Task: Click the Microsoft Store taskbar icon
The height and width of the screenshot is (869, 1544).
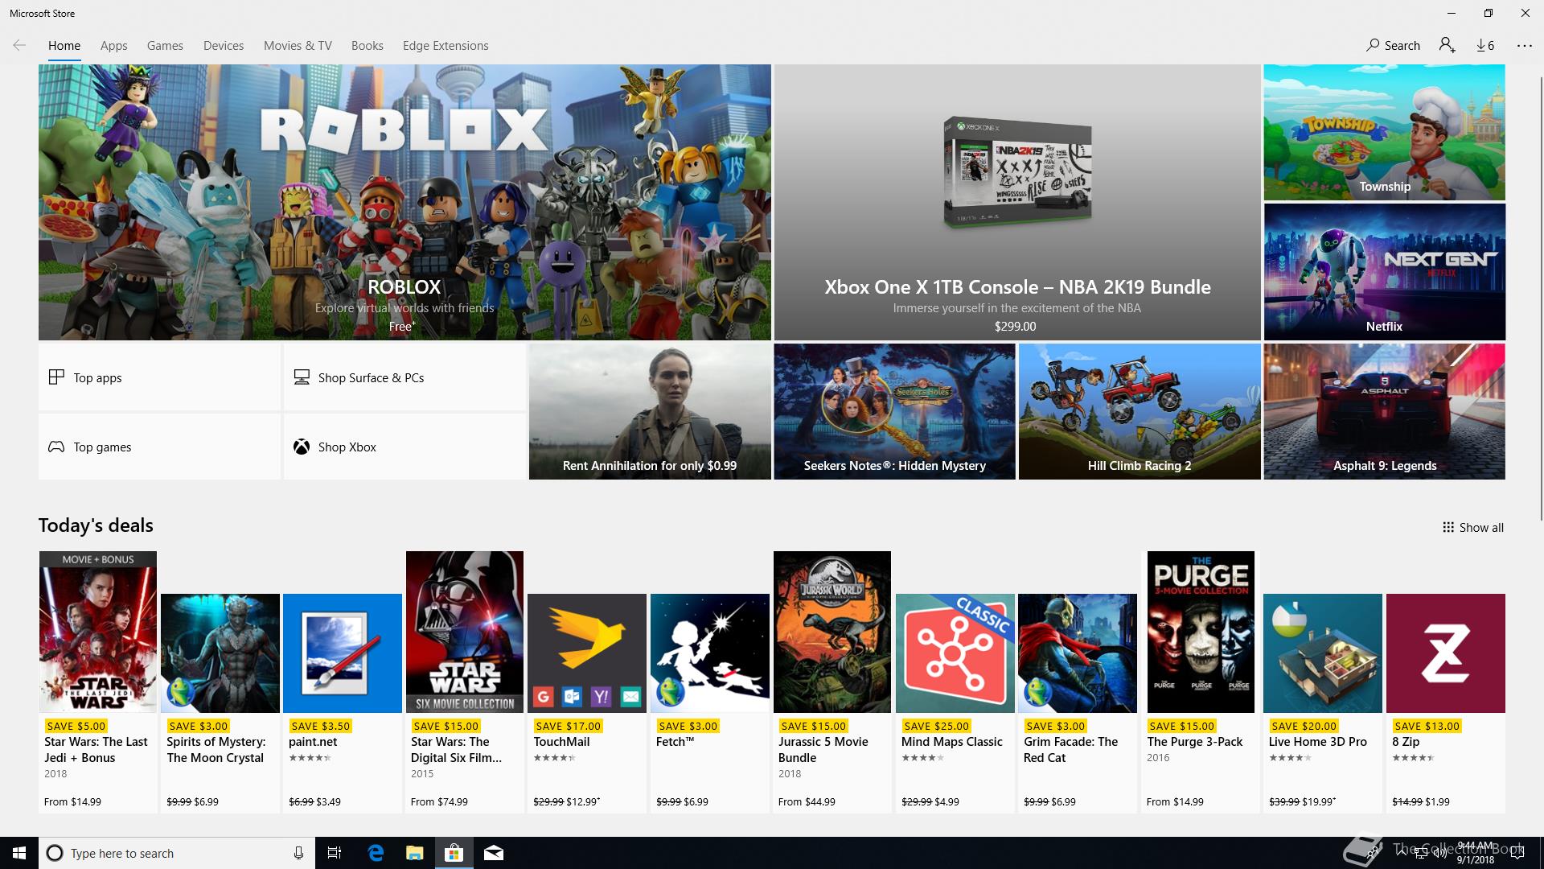Action: click(x=454, y=853)
